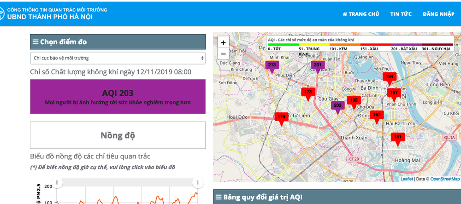This screenshot has width=461, height=204.
Task: Click the AQI 192 map marker
Action: (354, 102)
